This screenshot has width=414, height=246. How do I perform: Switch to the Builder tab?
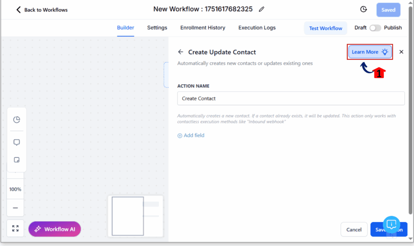point(125,28)
